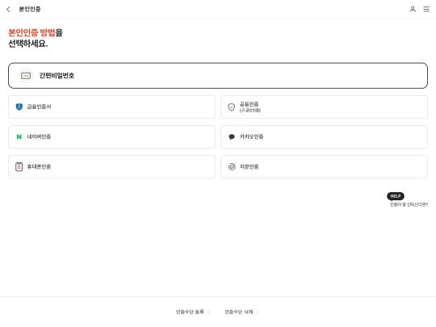Select 카카오인증 option
Screen dimensions: 436x327
pos(325,136)
